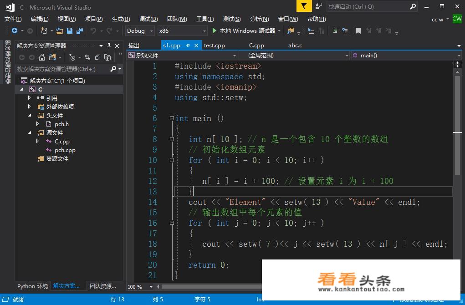The image size is (465, 305).
Task: Pin the Solution Explorer panel
Action: [109, 46]
